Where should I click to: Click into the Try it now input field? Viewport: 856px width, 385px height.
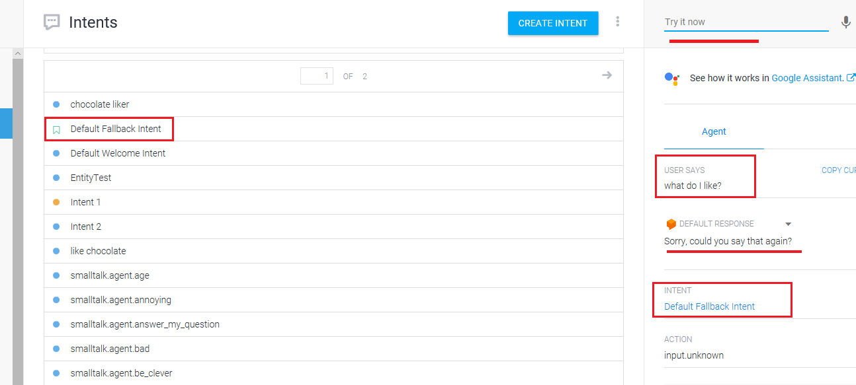click(x=746, y=22)
